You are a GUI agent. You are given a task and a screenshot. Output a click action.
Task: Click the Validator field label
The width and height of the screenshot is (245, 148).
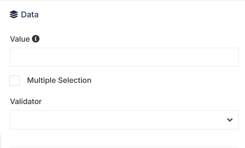[x=26, y=101]
